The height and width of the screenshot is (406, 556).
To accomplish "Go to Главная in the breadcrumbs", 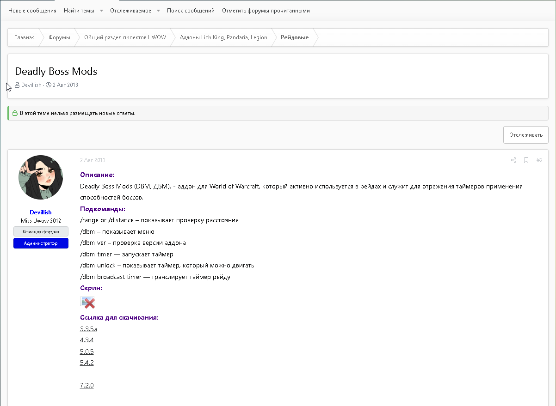I will pos(25,37).
